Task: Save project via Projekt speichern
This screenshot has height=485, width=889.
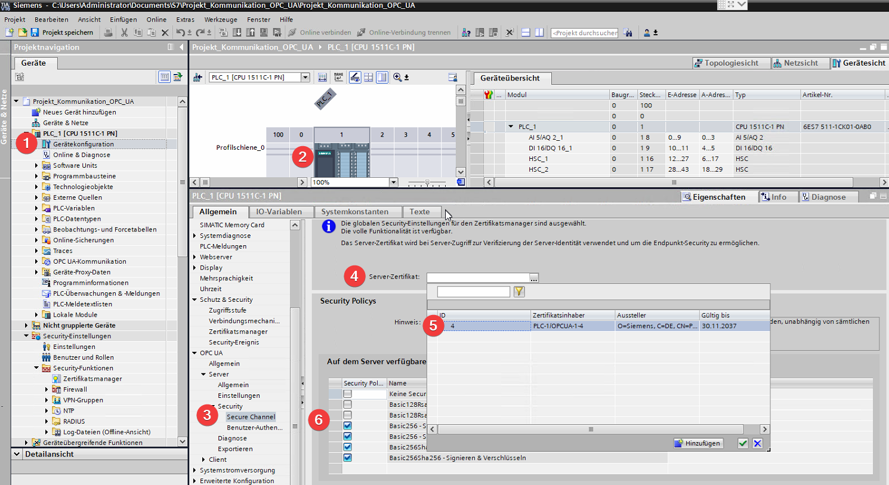Action: click(x=62, y=32)
